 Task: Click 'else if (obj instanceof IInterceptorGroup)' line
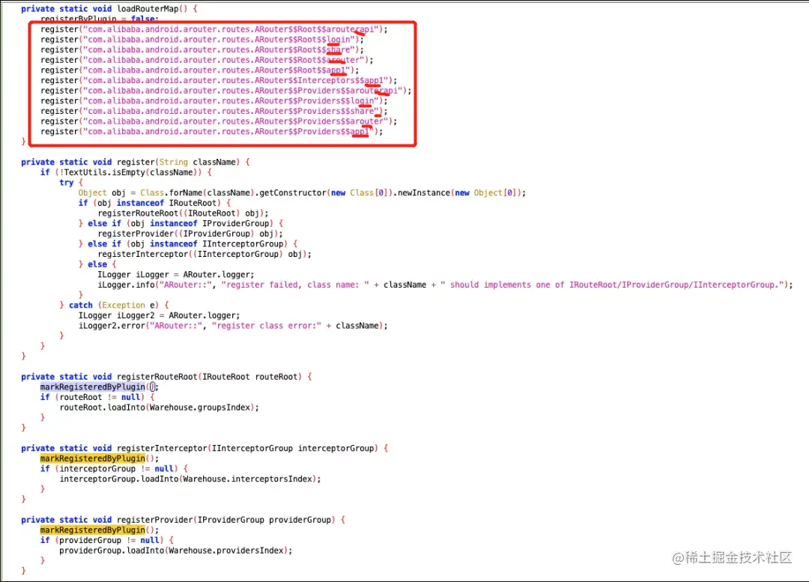tap(188, 244)
